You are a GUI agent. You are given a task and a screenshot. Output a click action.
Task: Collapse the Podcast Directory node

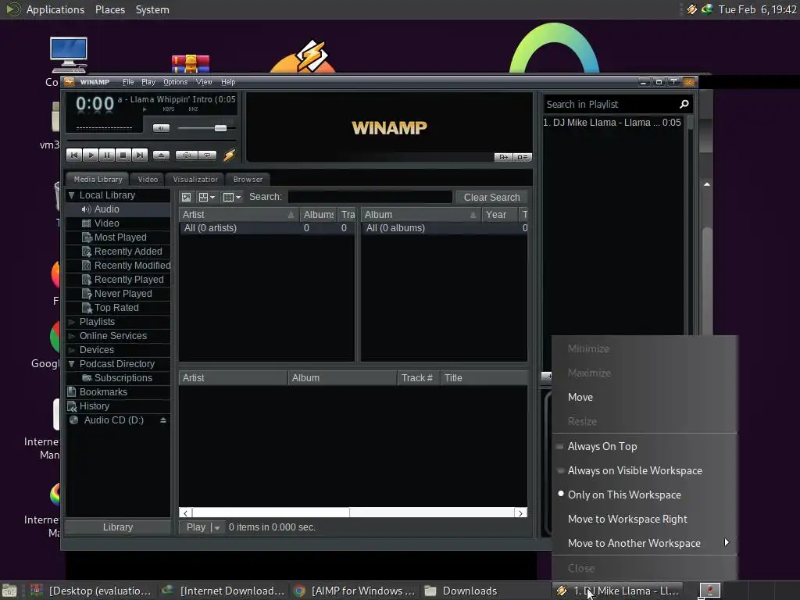pos(72,364)
